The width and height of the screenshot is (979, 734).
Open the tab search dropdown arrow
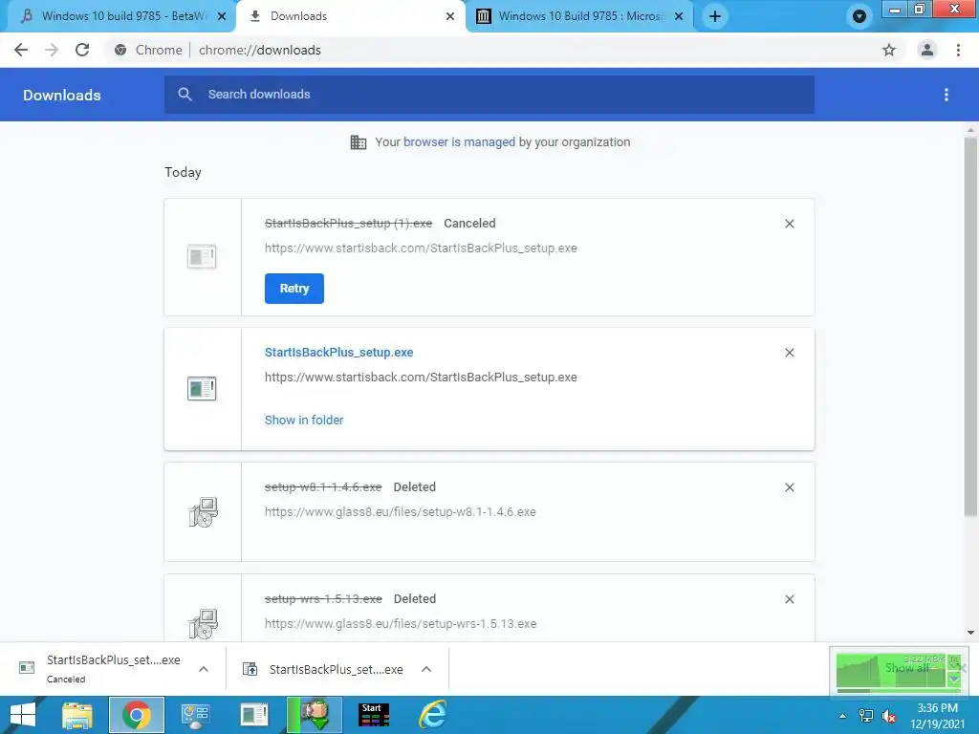point(859,16)
